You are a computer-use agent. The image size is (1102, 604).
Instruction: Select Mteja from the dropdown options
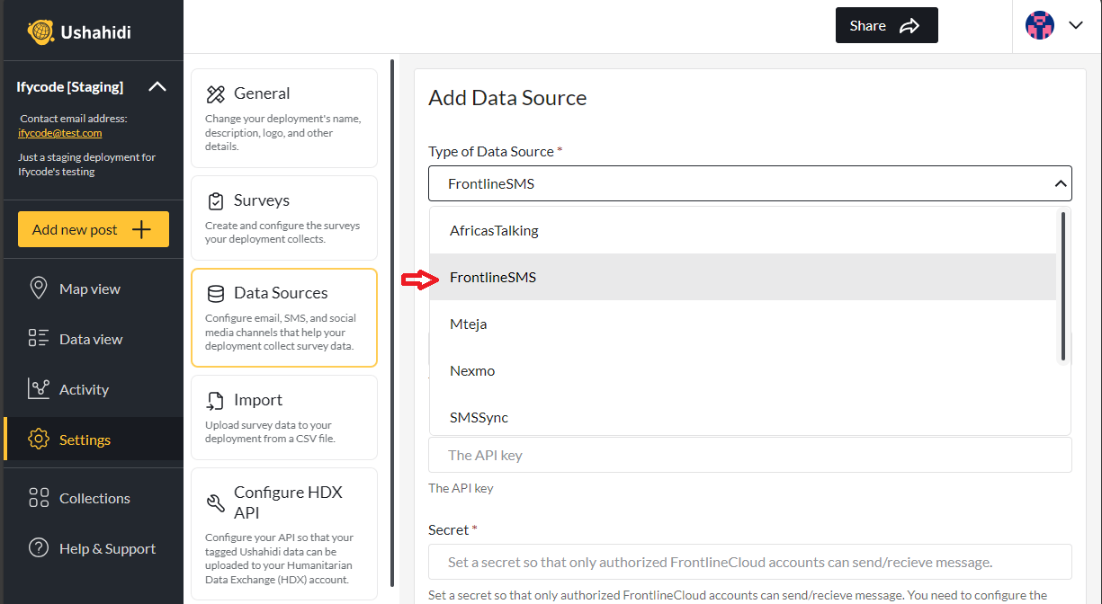(x=468, y=324)
